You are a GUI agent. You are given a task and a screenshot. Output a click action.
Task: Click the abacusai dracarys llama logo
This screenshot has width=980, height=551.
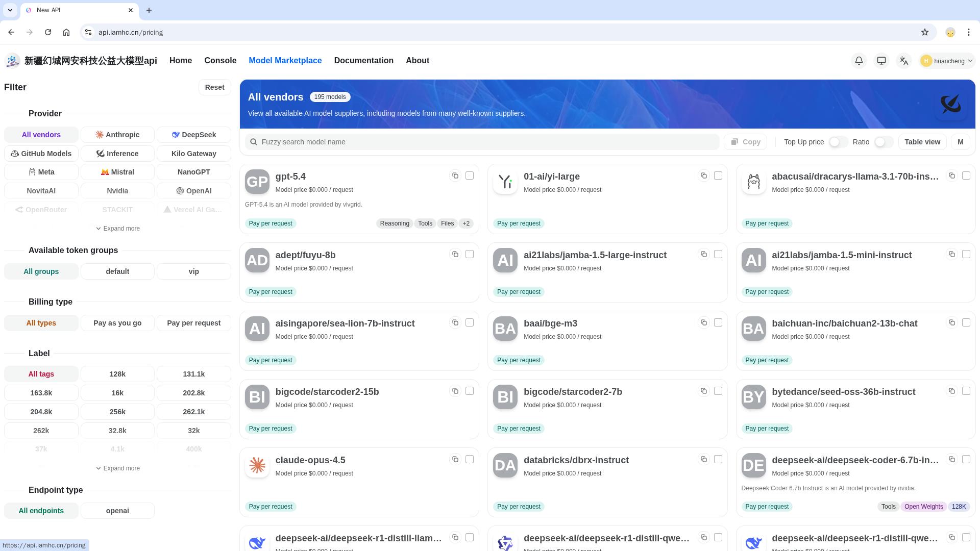[x=753, y=182]
